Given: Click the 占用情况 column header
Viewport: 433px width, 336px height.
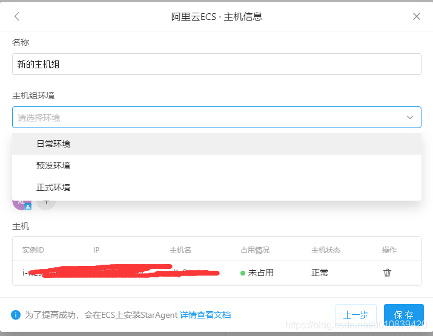Looking at the screenshot, I should (255, 250).
